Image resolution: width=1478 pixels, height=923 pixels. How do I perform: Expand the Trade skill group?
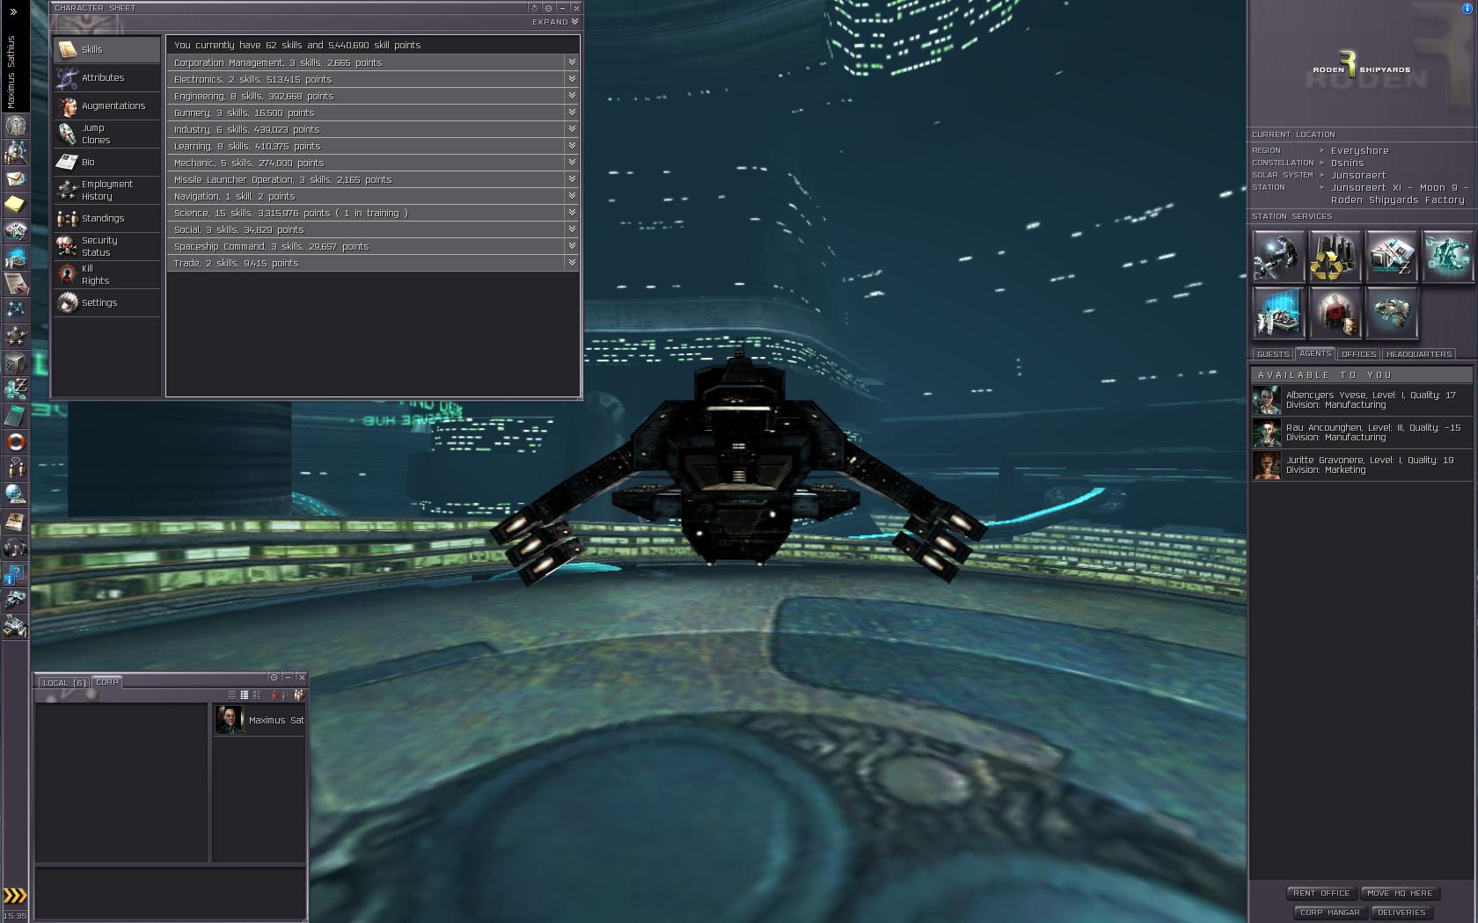click(373, 263)
